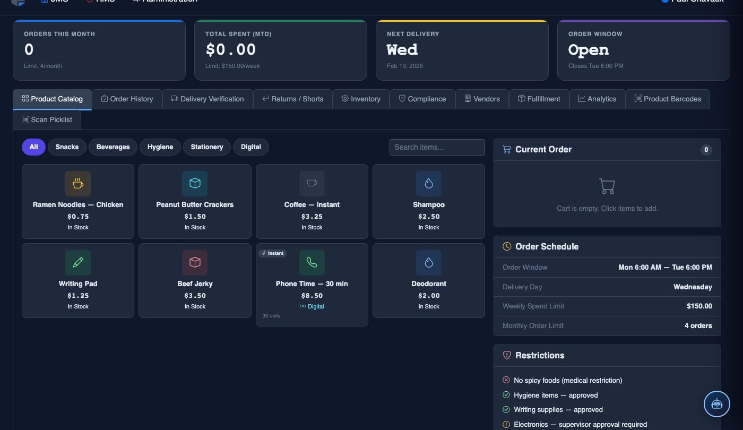This screenshot has height=430, width=743.
Task: Click the Deodorant droplet icon
Action: [429, 263]
